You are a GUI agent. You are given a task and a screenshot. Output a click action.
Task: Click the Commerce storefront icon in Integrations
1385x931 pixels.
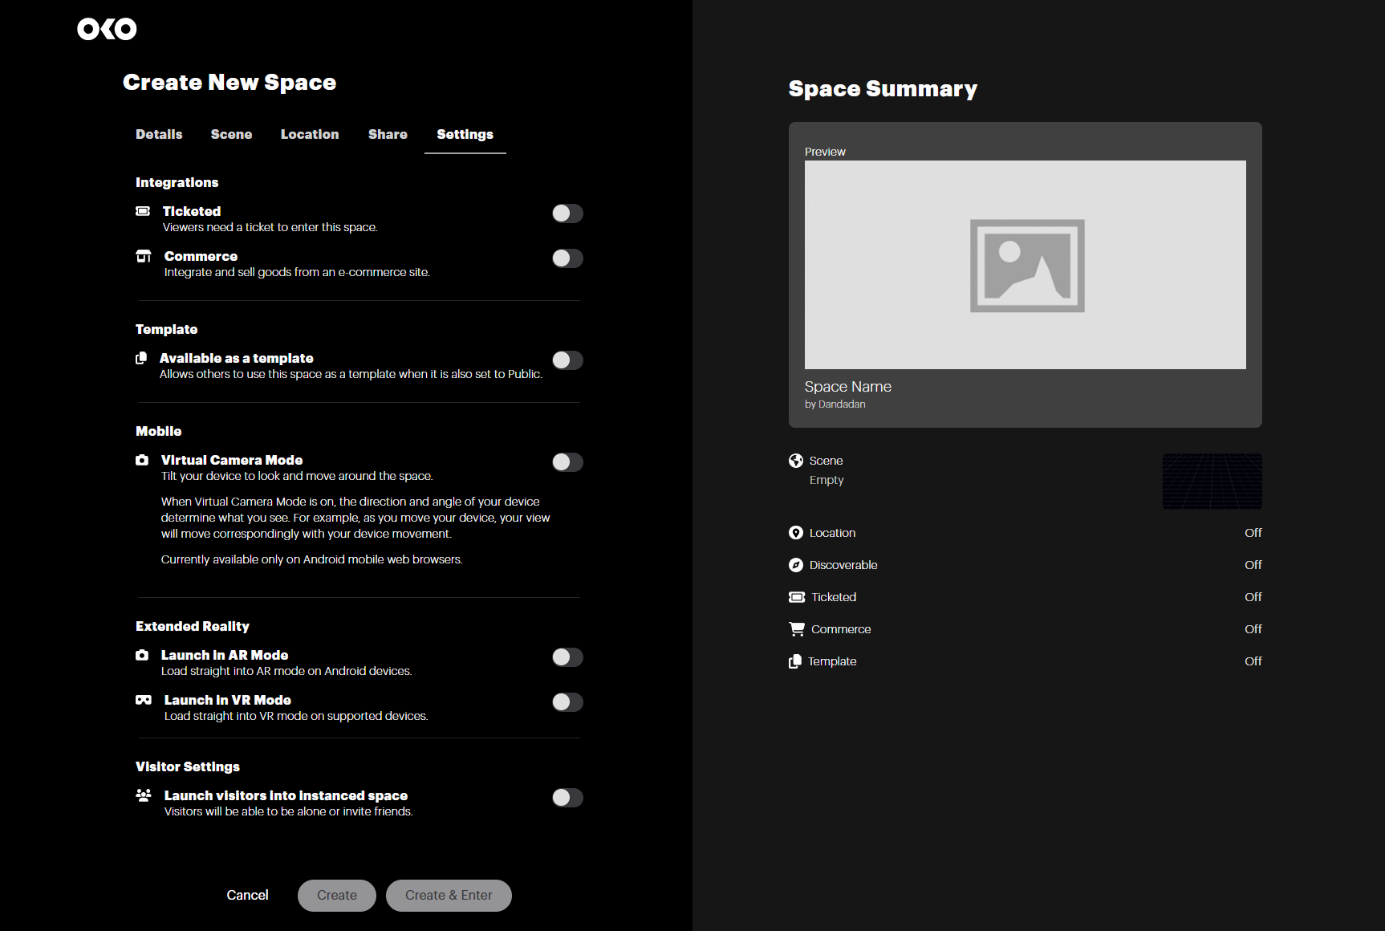click(144, 256)
